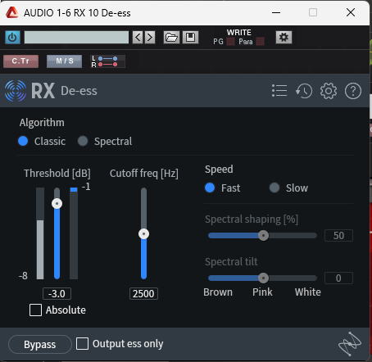Select Slow speed option
This screenshot has height=362, width=372.
(288, 188)
